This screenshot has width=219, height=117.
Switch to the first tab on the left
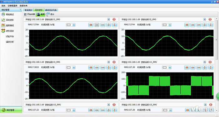[28, 10]
